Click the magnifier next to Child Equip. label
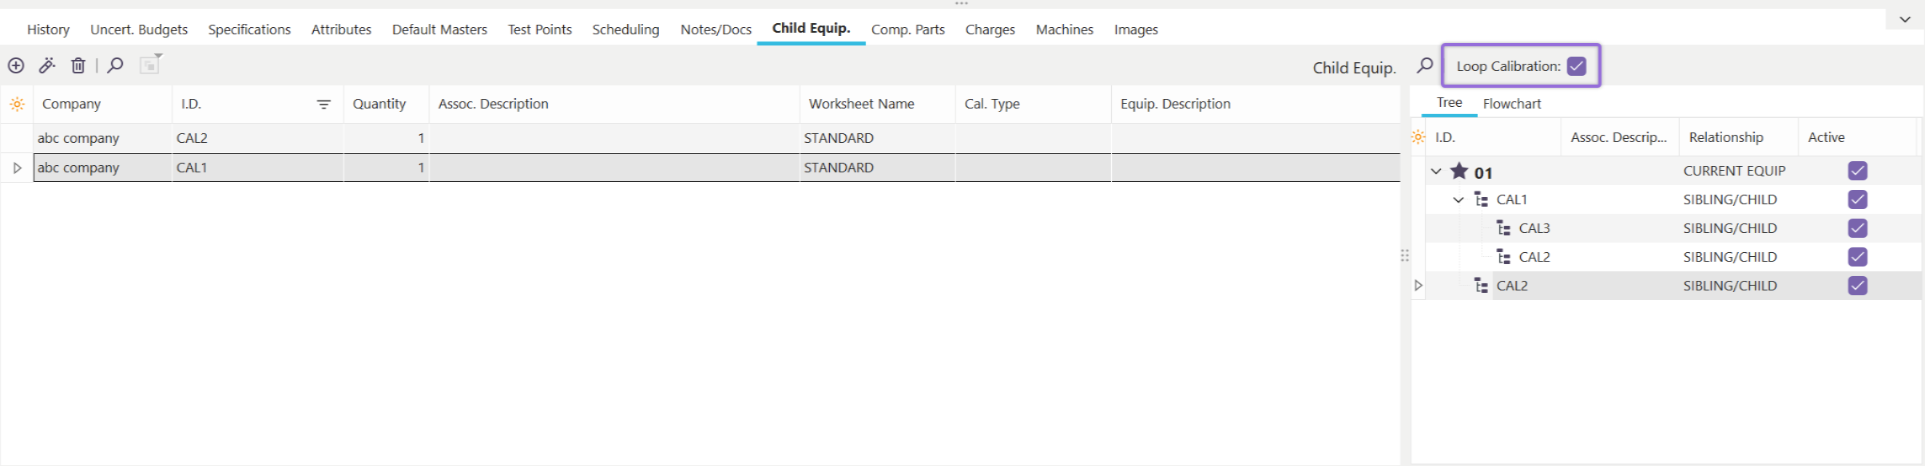 coord(1424,65)
